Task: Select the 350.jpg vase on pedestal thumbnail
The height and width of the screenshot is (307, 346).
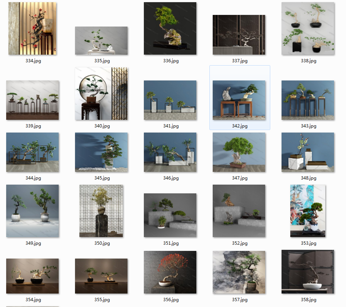Action: (x=101, y=211)
